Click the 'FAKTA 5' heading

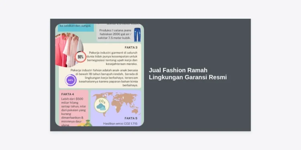point(131,118)
